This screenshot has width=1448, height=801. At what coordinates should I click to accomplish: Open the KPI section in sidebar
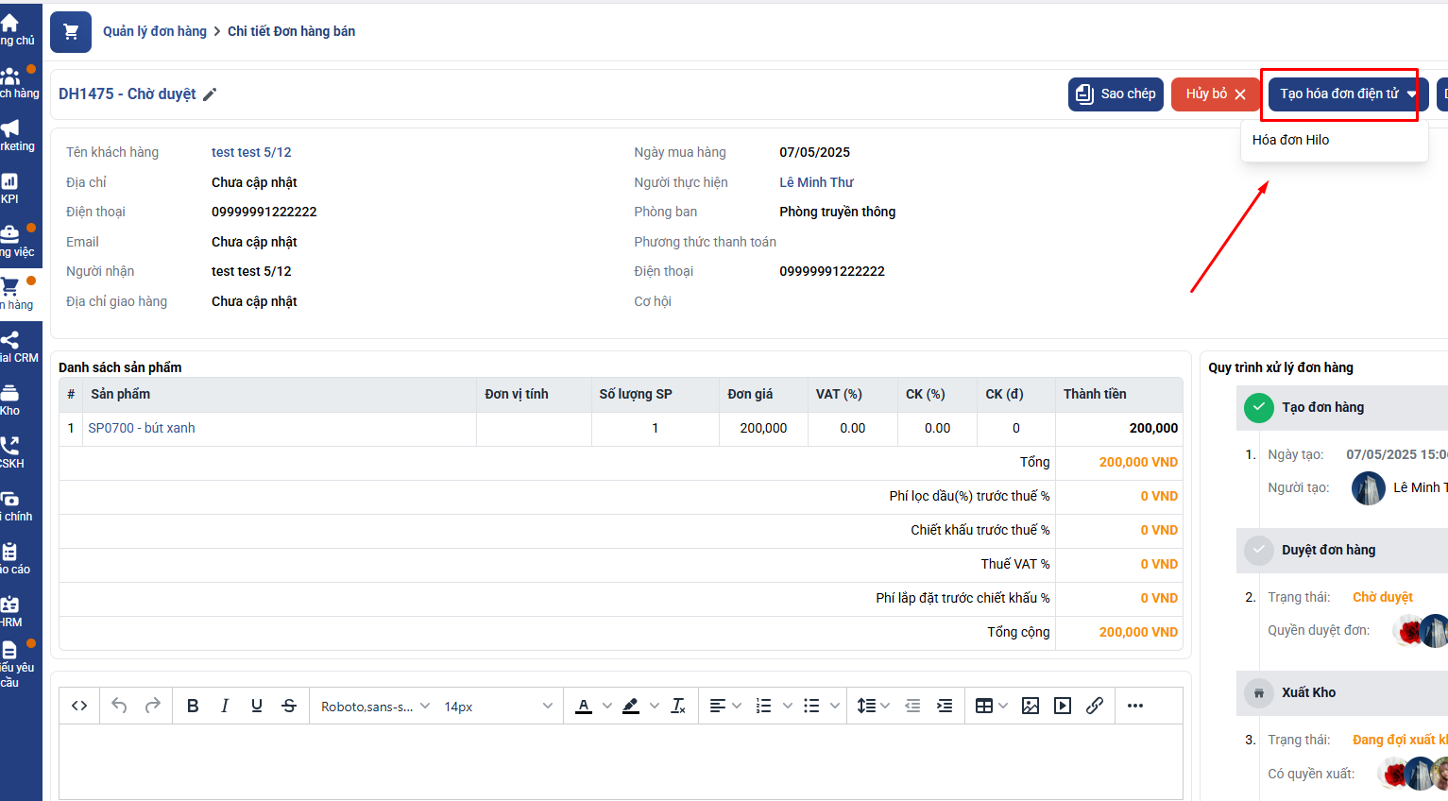coord(10,187)
